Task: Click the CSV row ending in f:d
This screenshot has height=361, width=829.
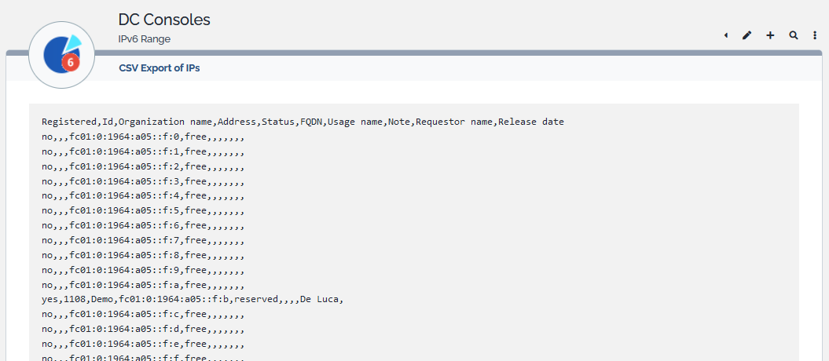Action: point(143,329)
